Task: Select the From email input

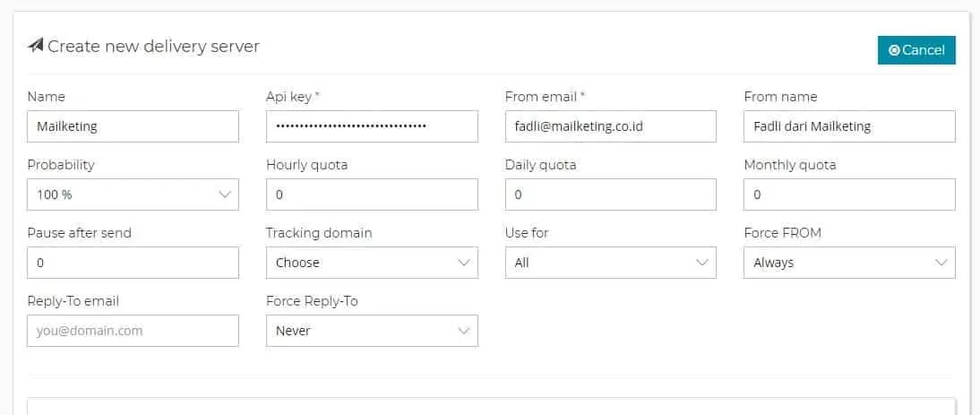Action: tap(610, 126)
